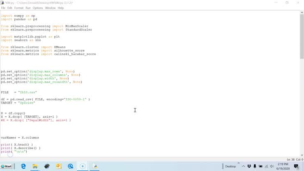The width and height of the screenshot is (304, 171).
Task: Open the Start menu button
Action: click(6, 166)
